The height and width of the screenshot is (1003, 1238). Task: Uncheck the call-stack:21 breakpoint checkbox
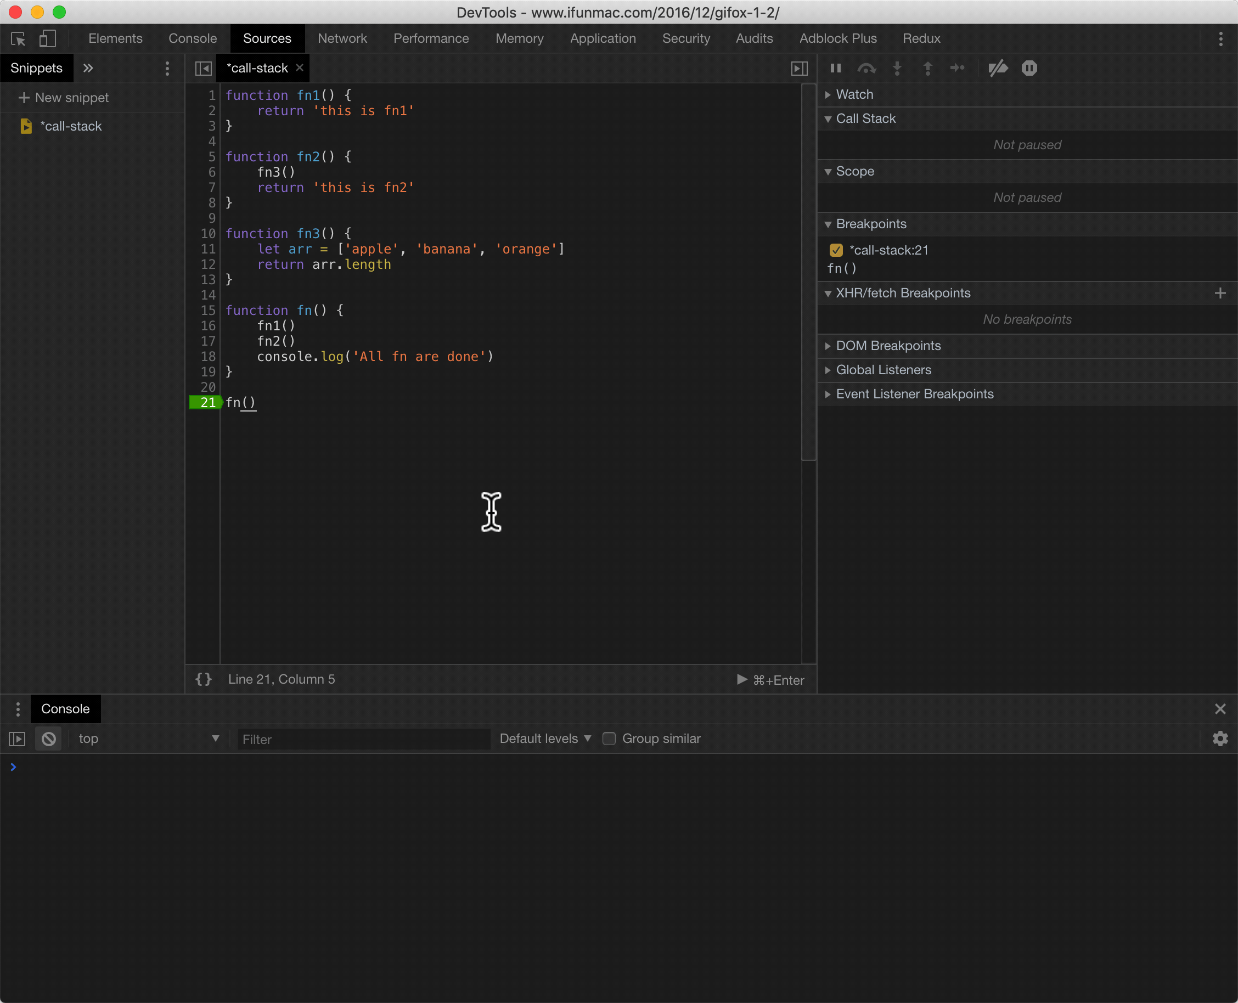[836, 250]
